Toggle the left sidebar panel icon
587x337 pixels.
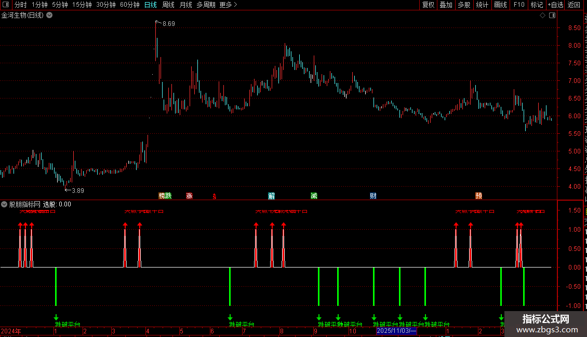6,5
